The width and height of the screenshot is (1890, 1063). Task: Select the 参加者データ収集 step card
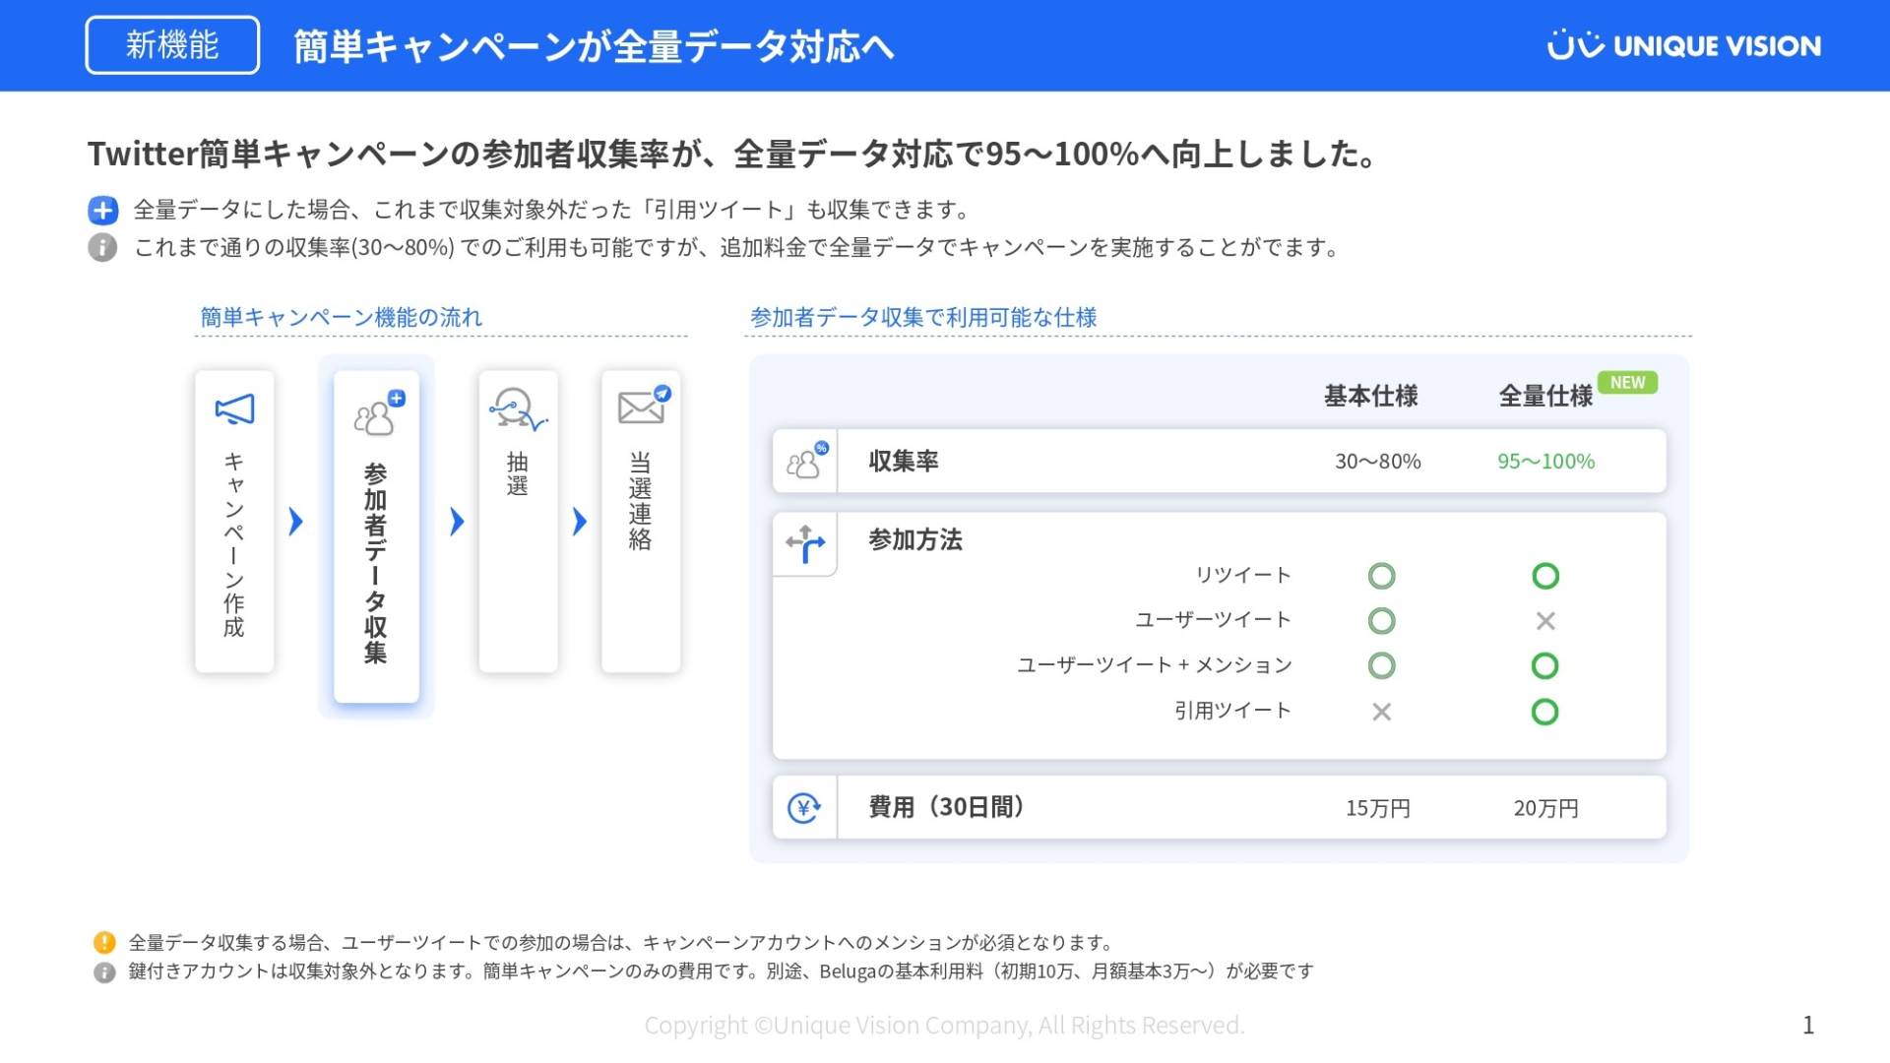pos(376,536)
